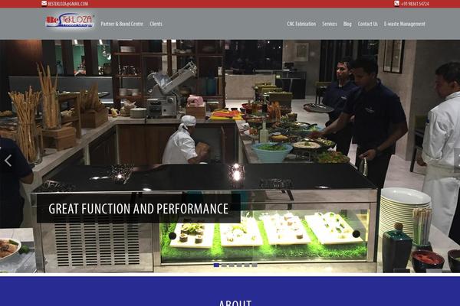Select the active blue first slide indicator
This screenshot has width=460, height=306.
click(x=216, y=265)
